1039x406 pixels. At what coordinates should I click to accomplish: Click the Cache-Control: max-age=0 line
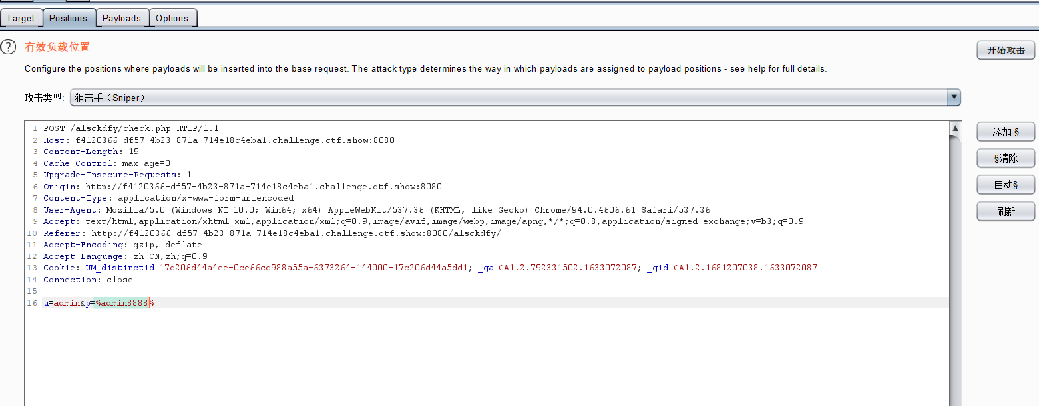click(107, 163)
